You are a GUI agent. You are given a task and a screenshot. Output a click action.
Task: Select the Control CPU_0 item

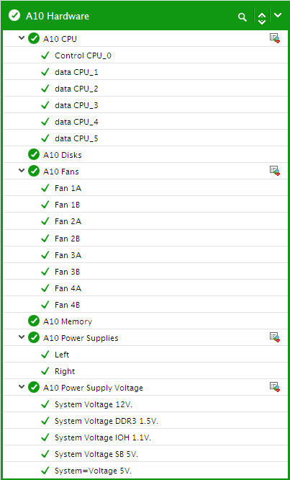[145, 55]
